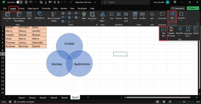
Task: Adjust the zoom slider handle
Action: tap(184, 102)
